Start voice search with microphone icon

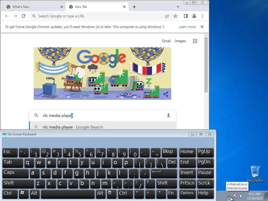(x=168, y=115)
